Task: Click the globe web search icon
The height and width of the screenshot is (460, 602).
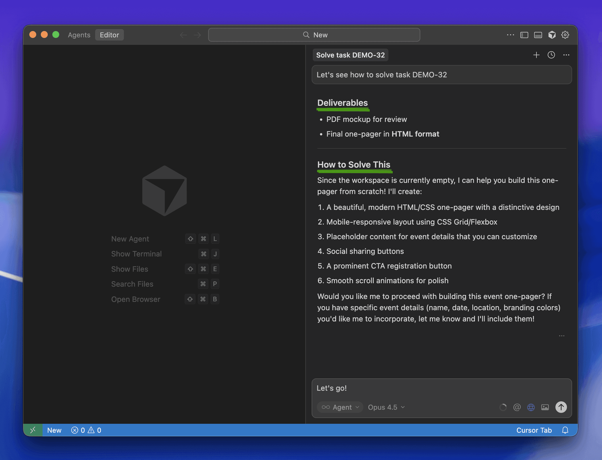Action: pyautogui.click(x=531, y=407)
